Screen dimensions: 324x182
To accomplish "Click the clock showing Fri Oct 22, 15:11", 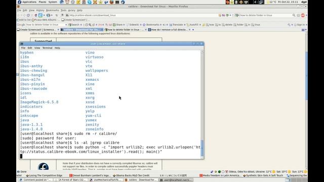I will coord(288,2).
